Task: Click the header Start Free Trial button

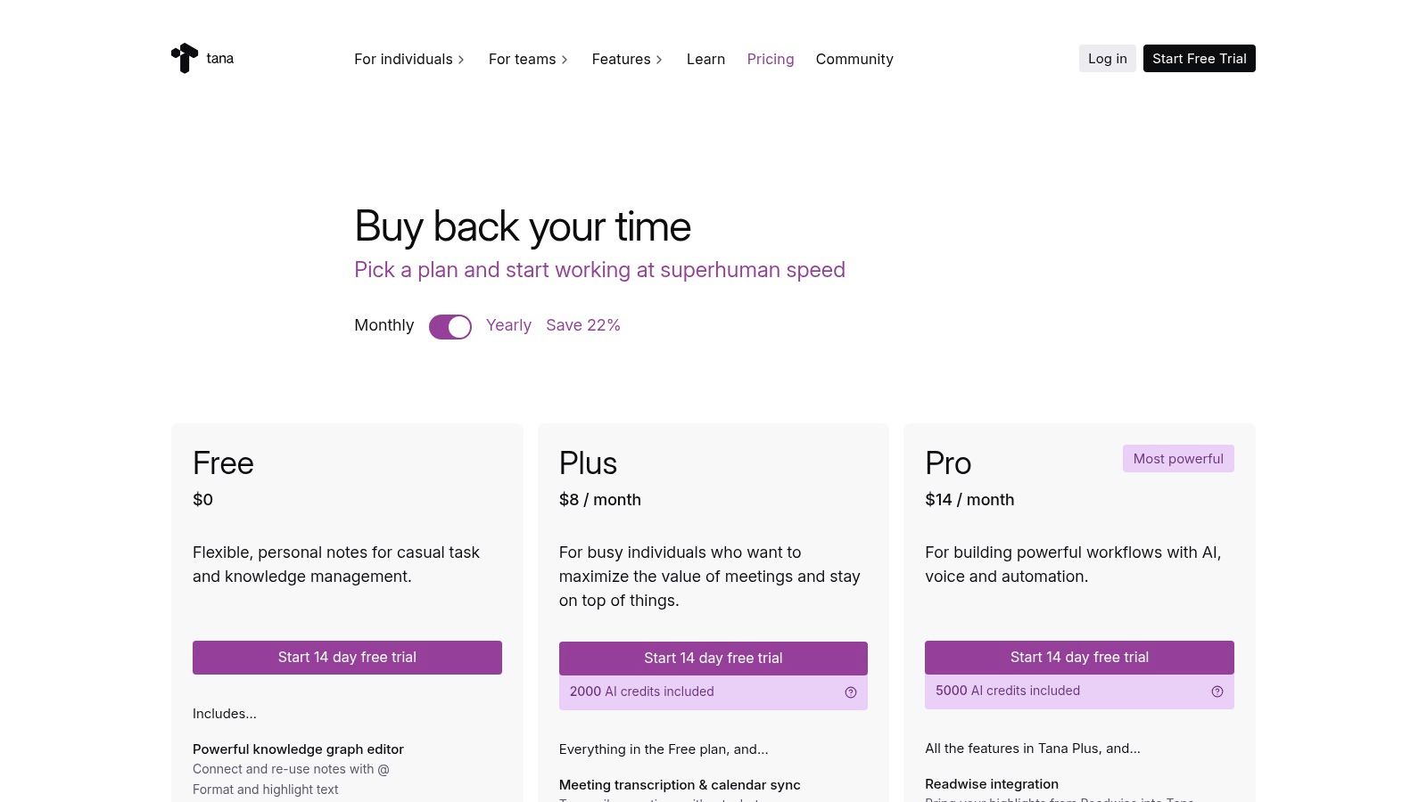Action: [x=1199, y=59]
